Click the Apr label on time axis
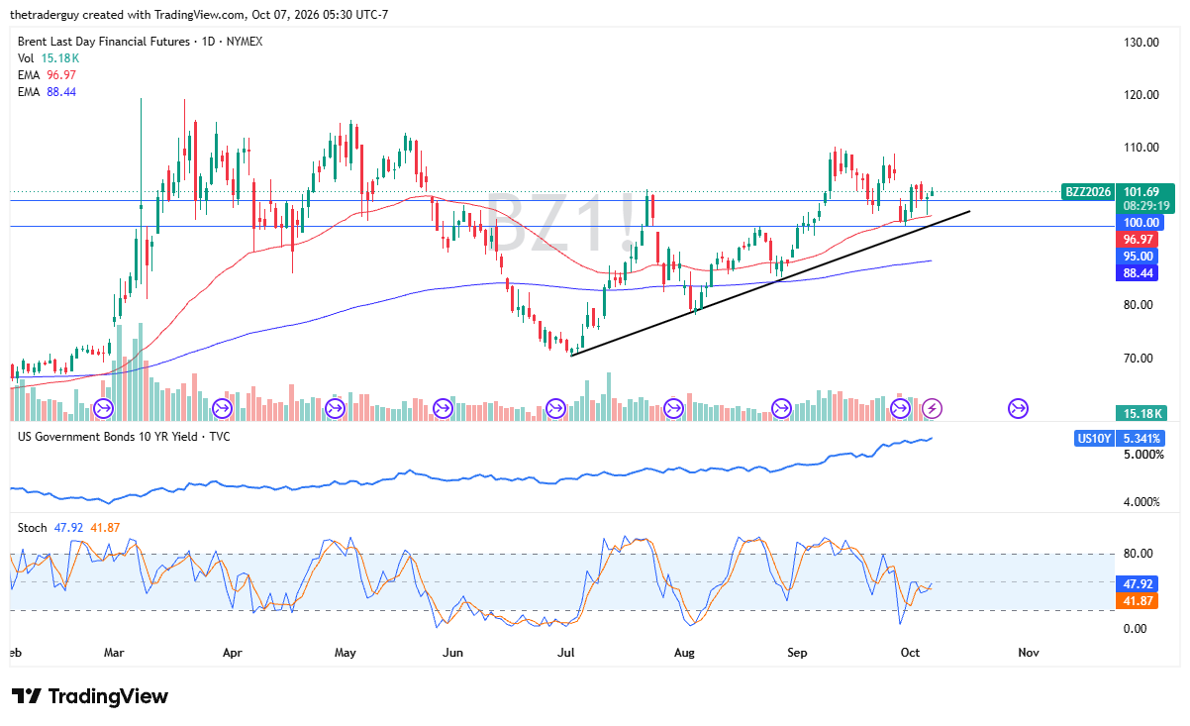The width and height of the screenshot is (1190, 726). point(233,653)
